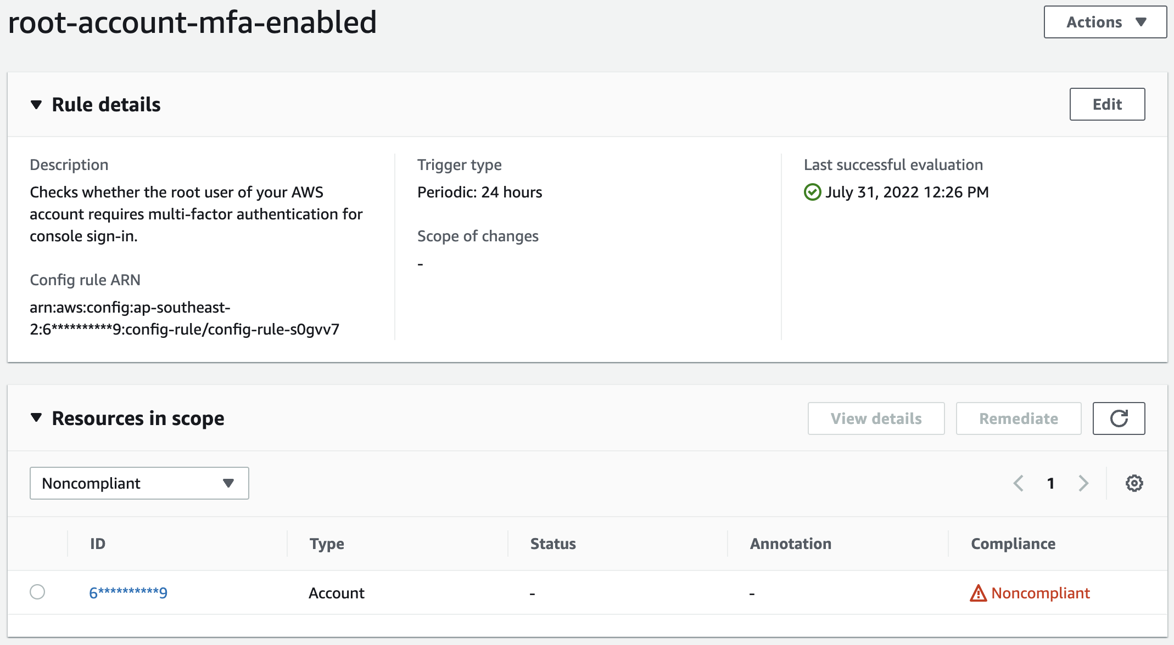This screenshot has height=645, width=1174.
Task: Click the Annotation column header
Action: pyautogui.click(x=790, y=544)
